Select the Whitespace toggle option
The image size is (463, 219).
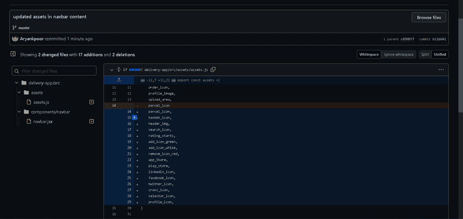pos(369,55)
